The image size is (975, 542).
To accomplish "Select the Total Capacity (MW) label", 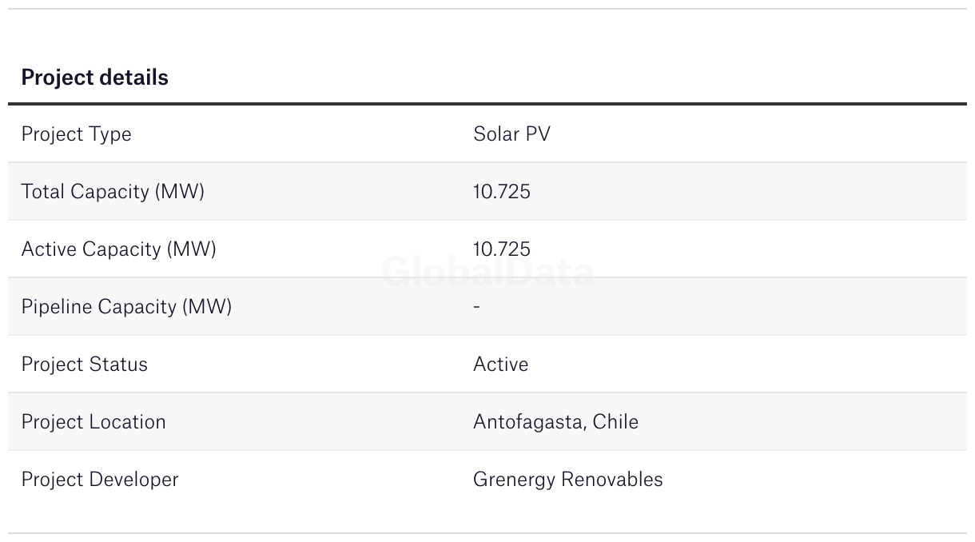I will 113,192.
